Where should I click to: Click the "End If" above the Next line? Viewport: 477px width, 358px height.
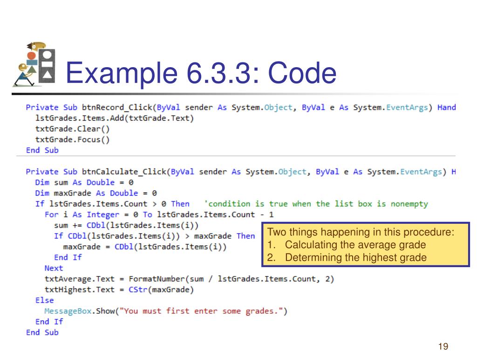(68, 257)
